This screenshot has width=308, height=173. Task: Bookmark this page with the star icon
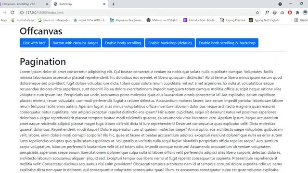coord(257,12)
